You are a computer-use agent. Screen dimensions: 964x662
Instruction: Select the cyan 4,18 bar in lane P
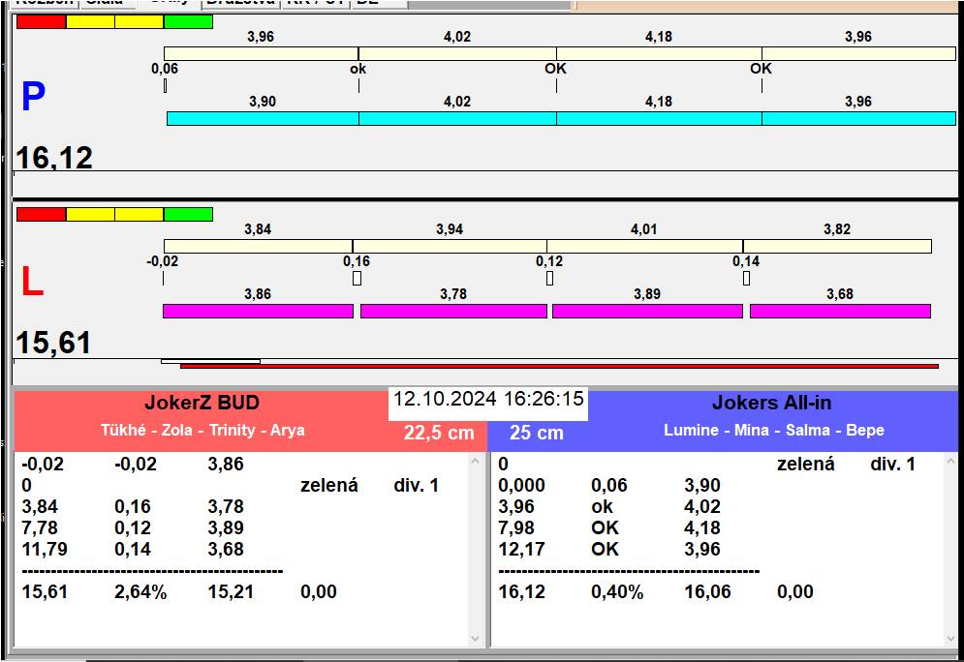pos(659,118)
